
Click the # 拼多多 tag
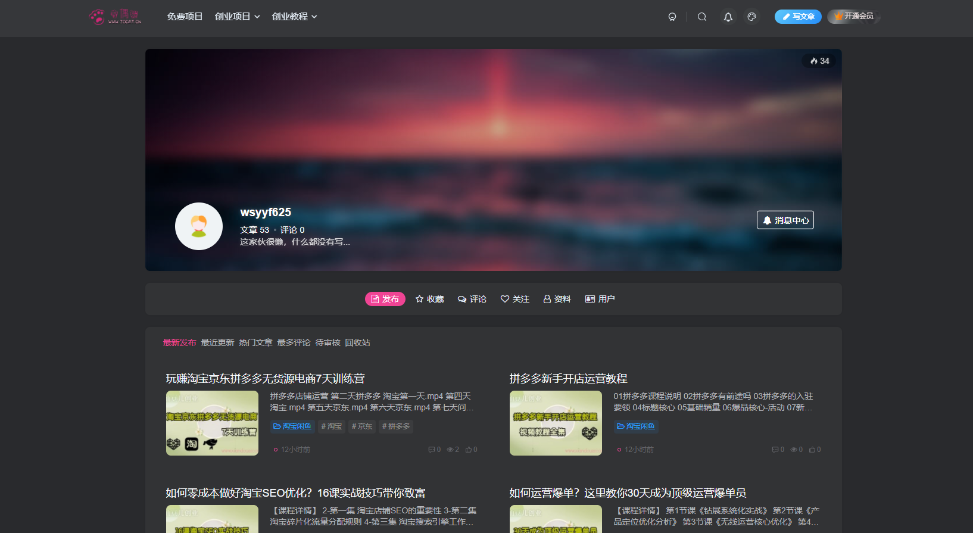click(x=396, y=426)
